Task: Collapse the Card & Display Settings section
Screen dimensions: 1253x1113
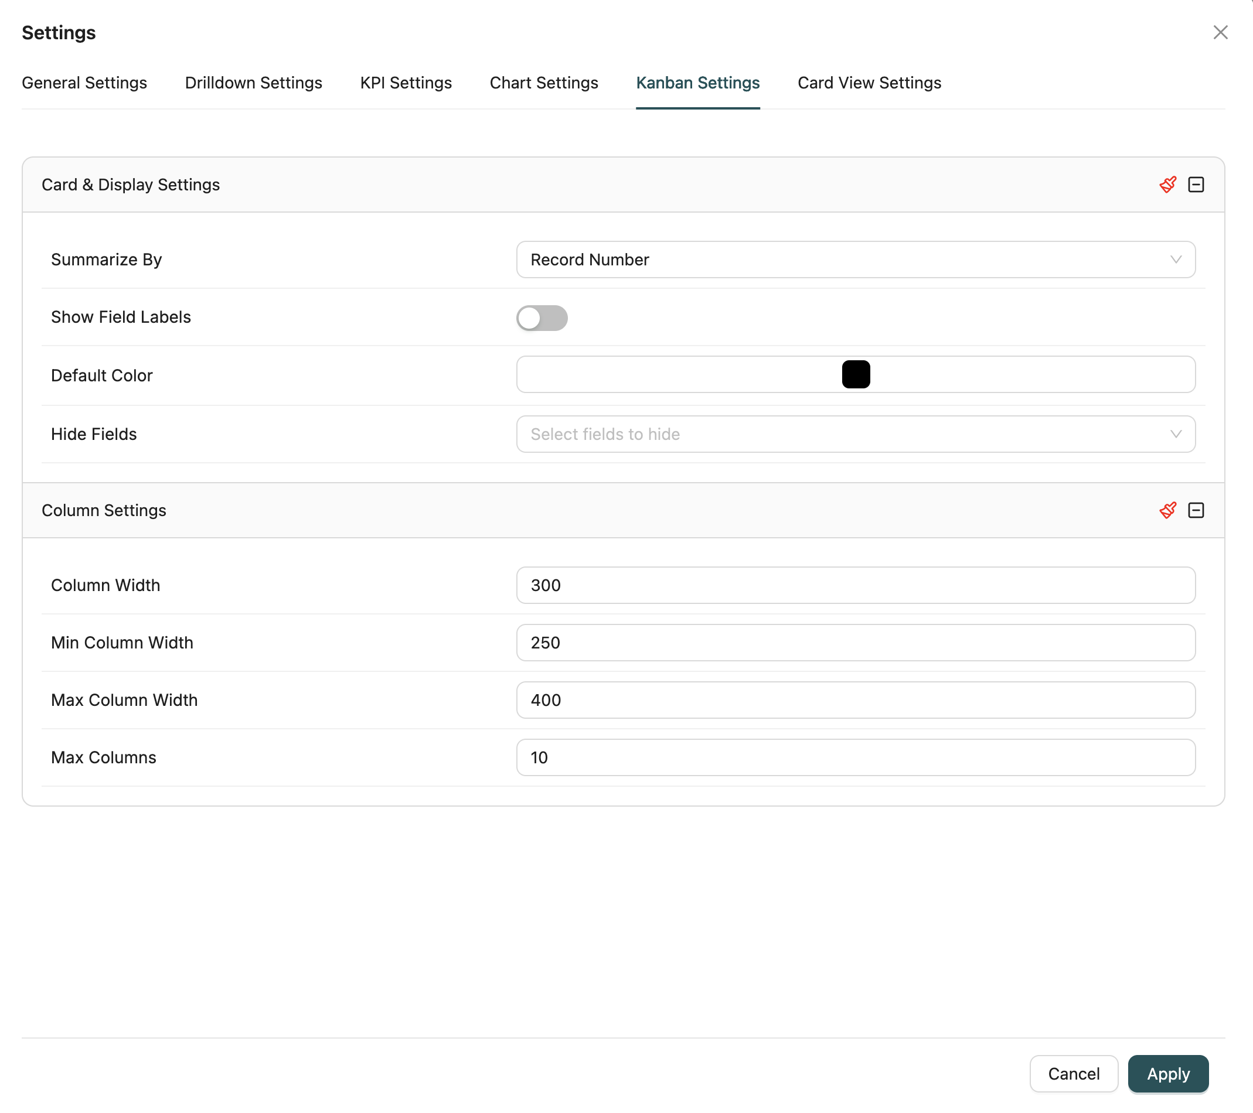Action: click(x=1196, y=184)
